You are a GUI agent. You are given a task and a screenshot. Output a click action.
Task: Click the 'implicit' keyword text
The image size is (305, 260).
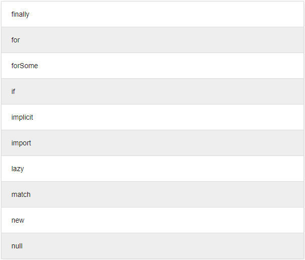[22, 117]
